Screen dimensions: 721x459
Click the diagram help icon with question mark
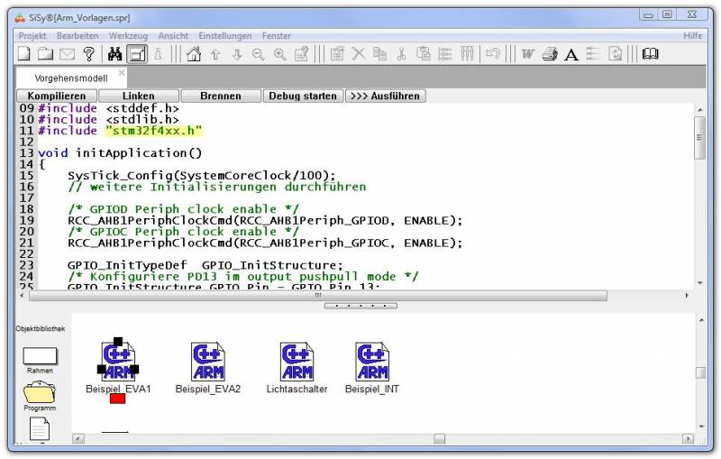tap(302, 54)
